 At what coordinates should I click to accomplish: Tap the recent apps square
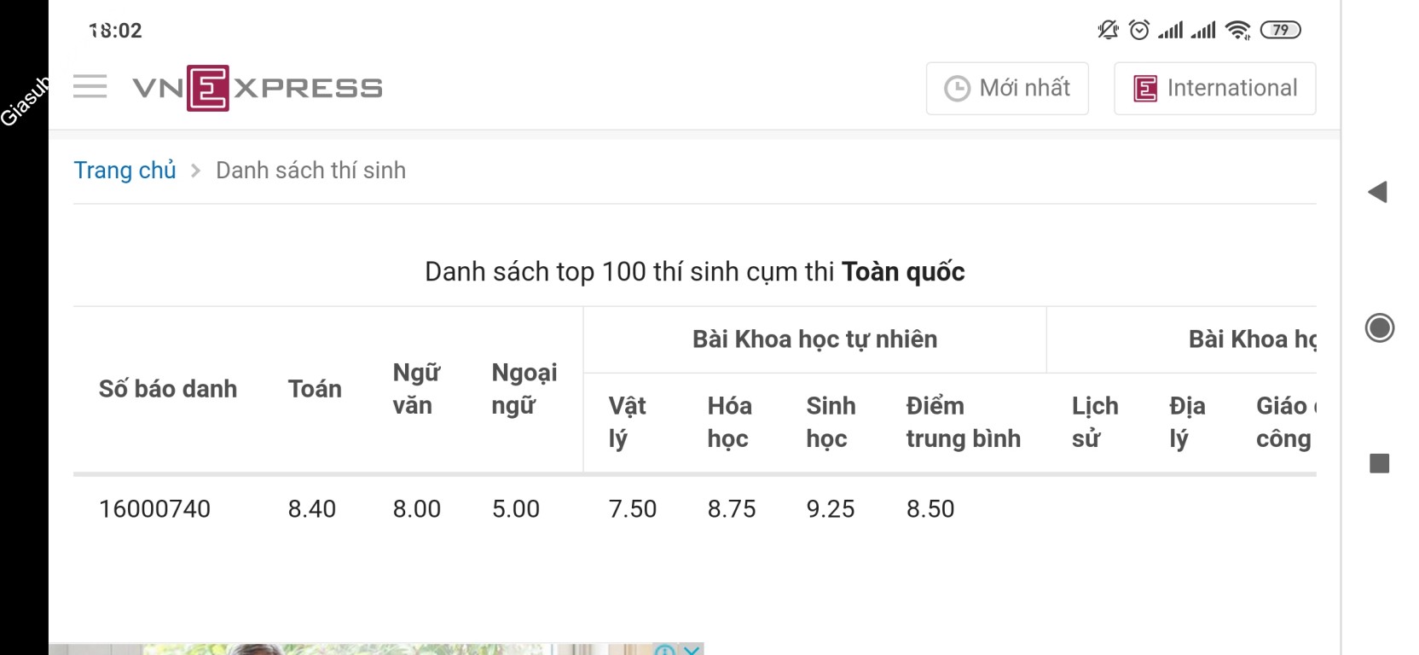(1379, 463)
